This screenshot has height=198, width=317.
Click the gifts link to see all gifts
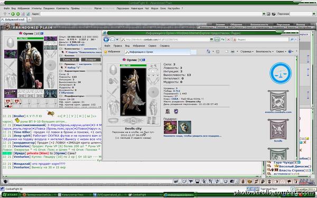192,136
